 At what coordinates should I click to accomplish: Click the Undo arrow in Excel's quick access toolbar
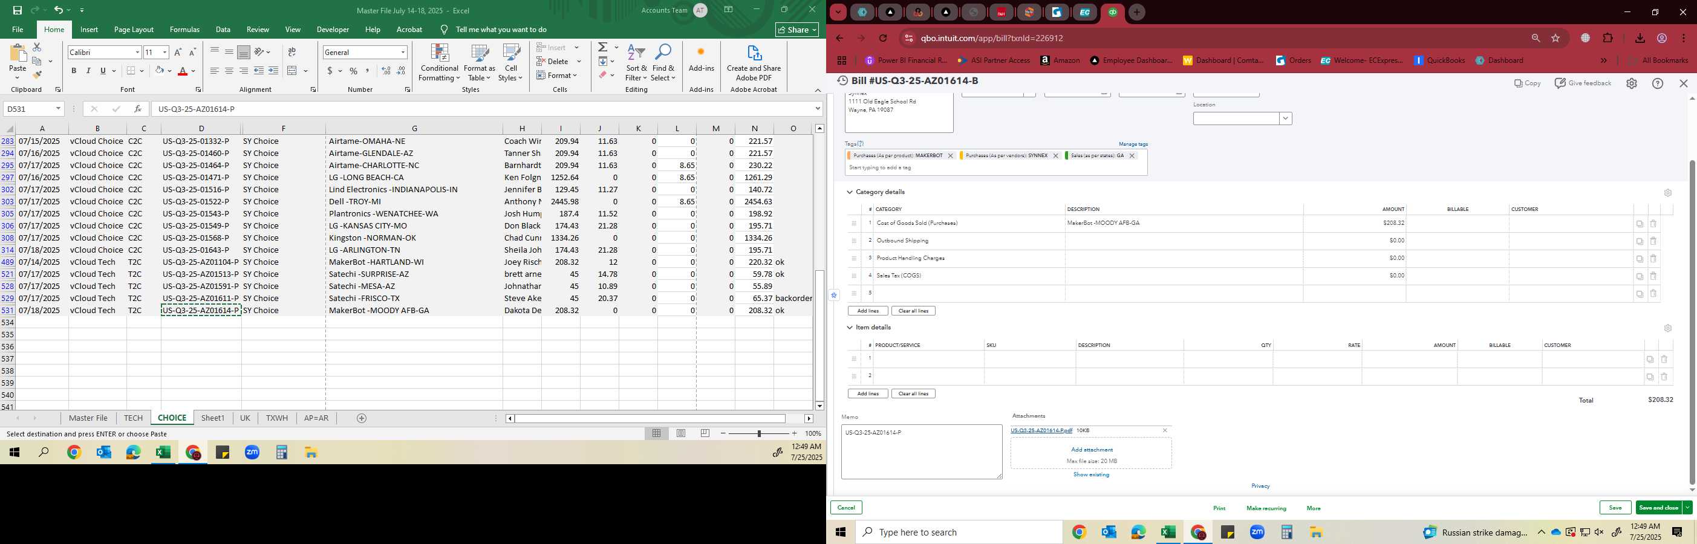59,10
